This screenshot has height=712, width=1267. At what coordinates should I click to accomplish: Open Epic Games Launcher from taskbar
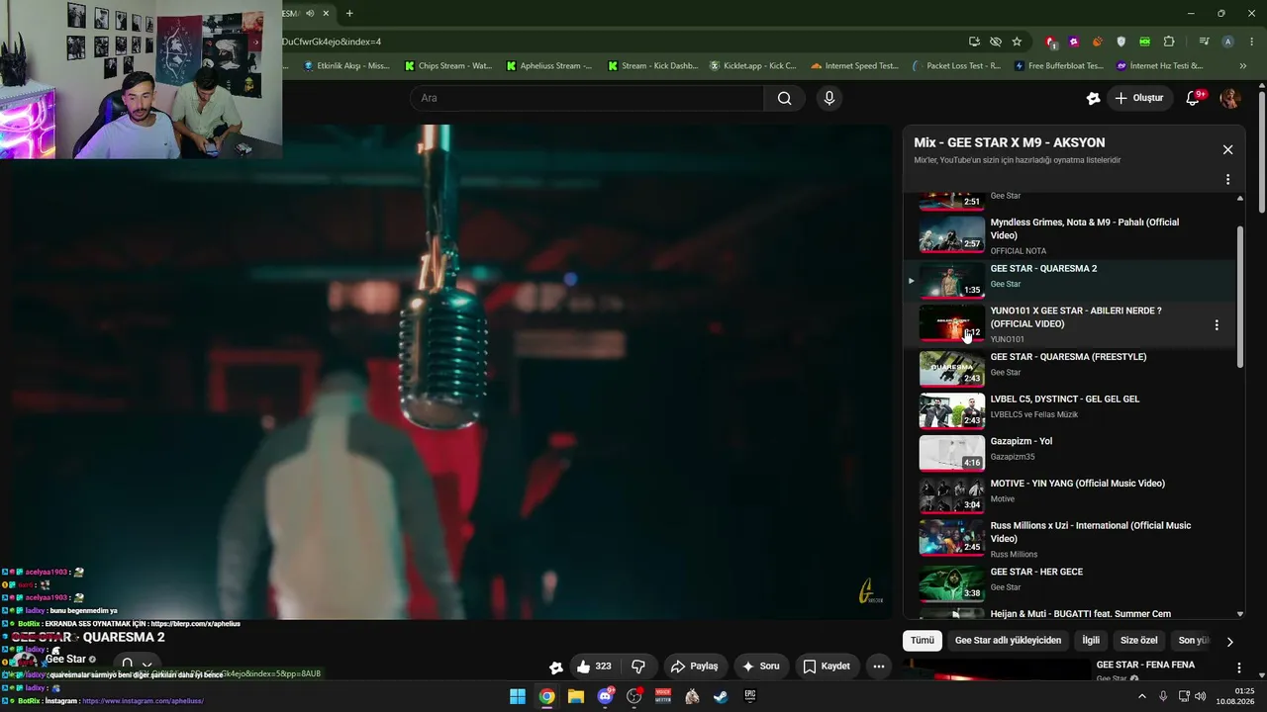pos(750,696)
